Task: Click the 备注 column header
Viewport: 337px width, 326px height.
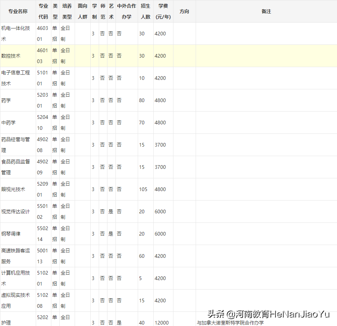Action: (266, 11)
